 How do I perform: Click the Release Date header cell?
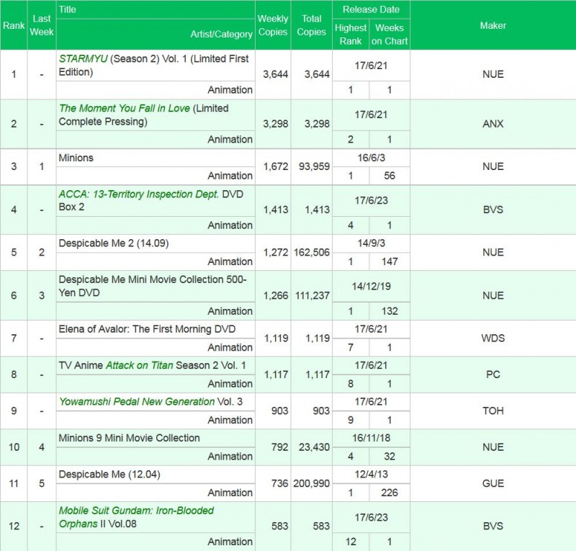pos(371,9)
